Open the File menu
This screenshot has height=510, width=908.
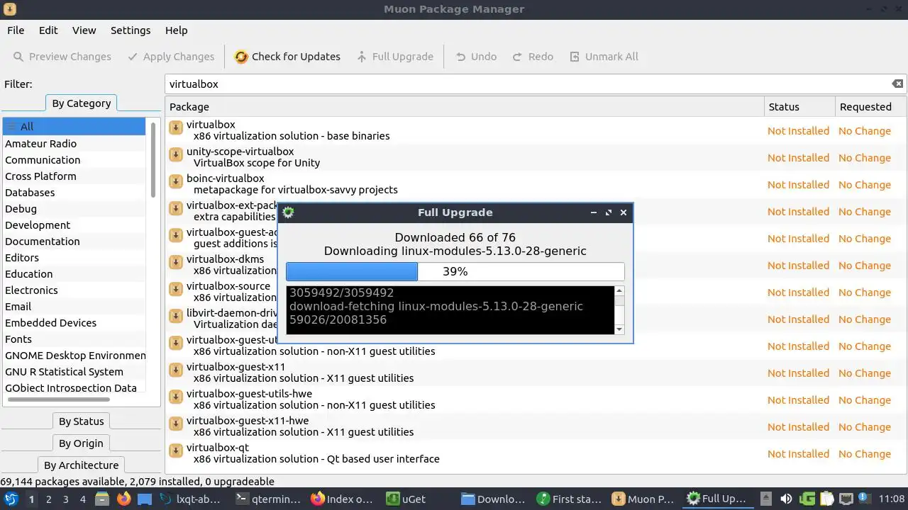pos(16,30)
